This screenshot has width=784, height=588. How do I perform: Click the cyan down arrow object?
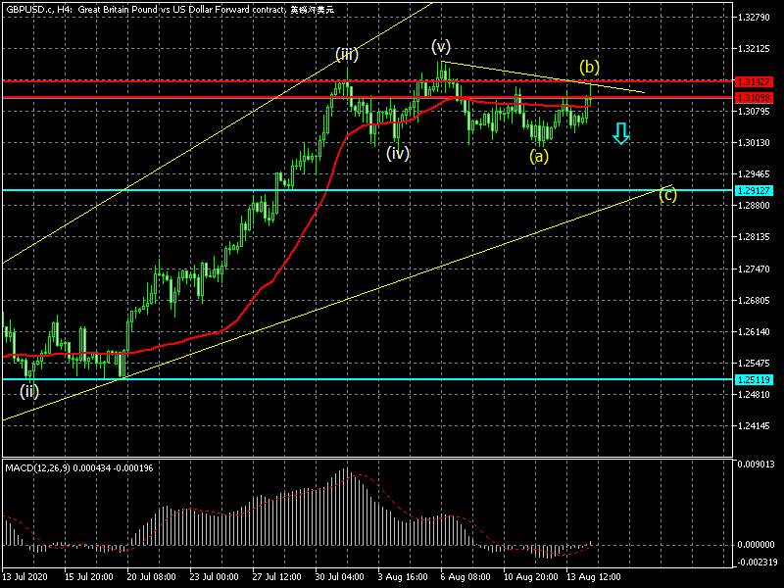(x=620, y=133)
